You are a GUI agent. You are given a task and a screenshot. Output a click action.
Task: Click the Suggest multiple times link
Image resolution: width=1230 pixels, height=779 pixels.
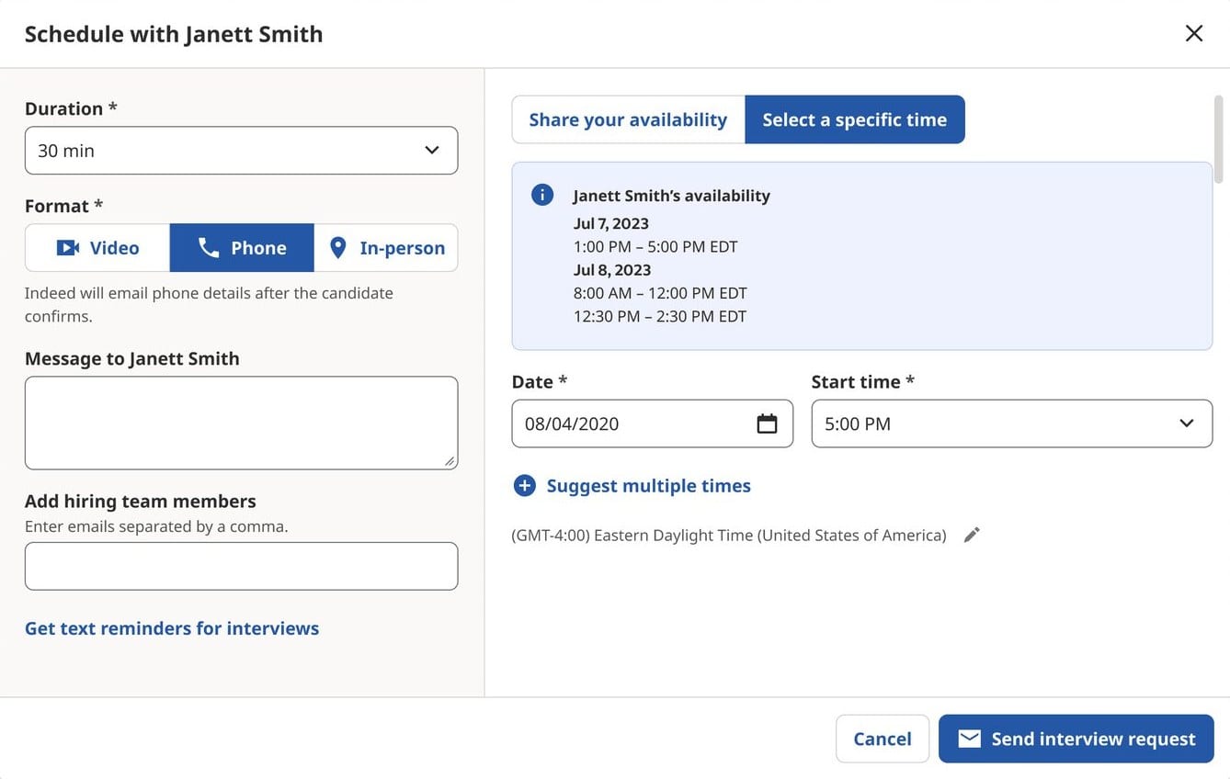pos(632,486)
